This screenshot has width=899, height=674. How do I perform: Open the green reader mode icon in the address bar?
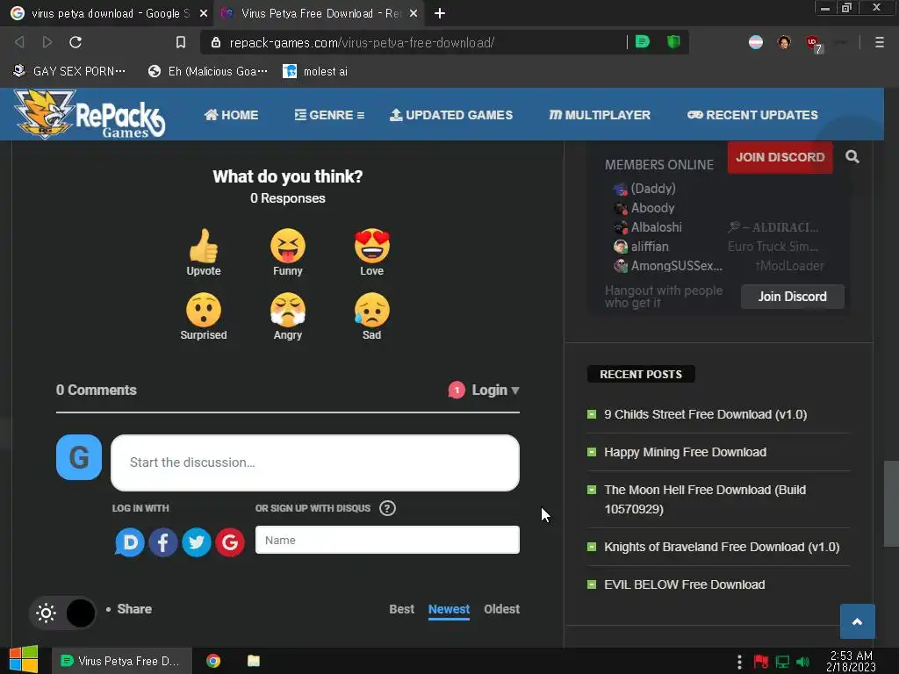point(643,42)
